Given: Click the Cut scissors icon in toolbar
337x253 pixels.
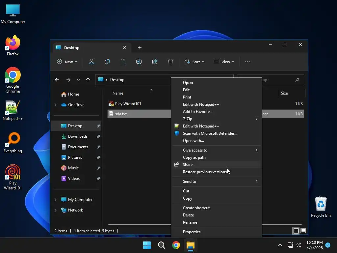Looking at the screenshot, I should (x=91, y=62).
